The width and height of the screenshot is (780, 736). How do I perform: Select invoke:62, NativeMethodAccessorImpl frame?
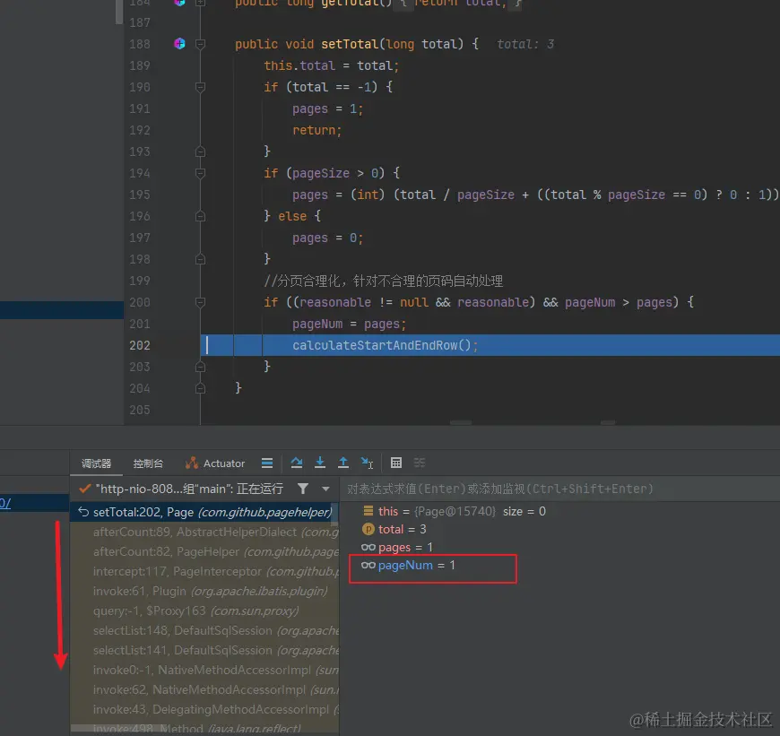pos(204,689)
